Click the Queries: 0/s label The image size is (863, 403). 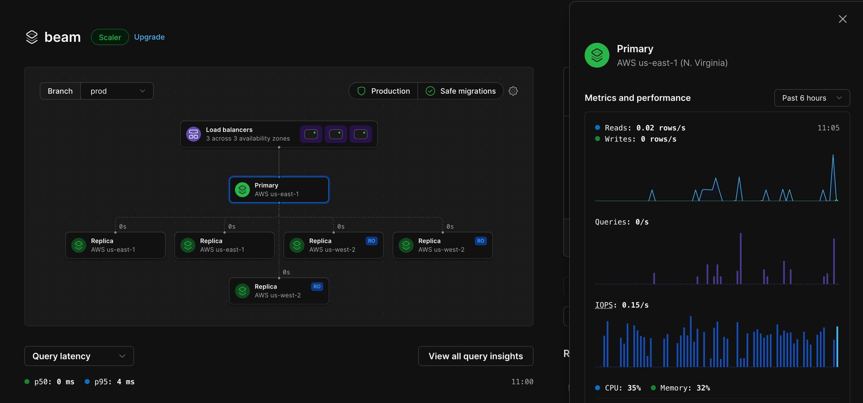[x=622, y=222]
